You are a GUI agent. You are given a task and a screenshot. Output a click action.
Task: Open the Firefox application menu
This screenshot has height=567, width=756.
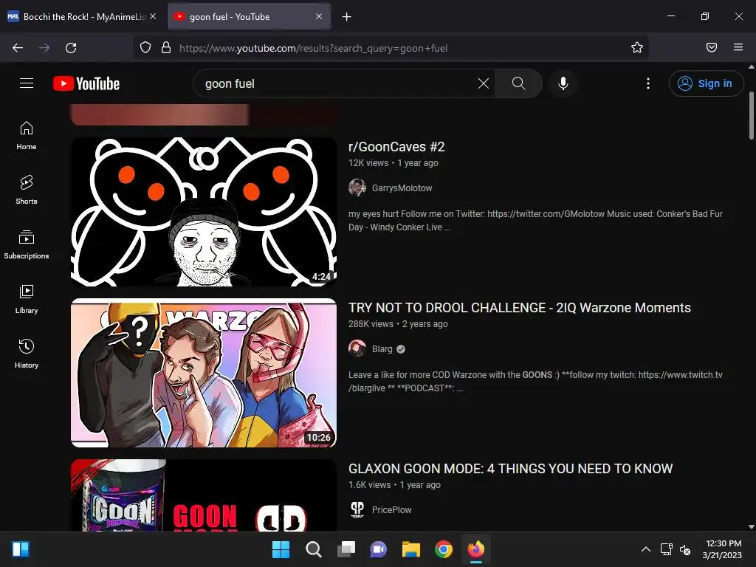pos(738,47)
